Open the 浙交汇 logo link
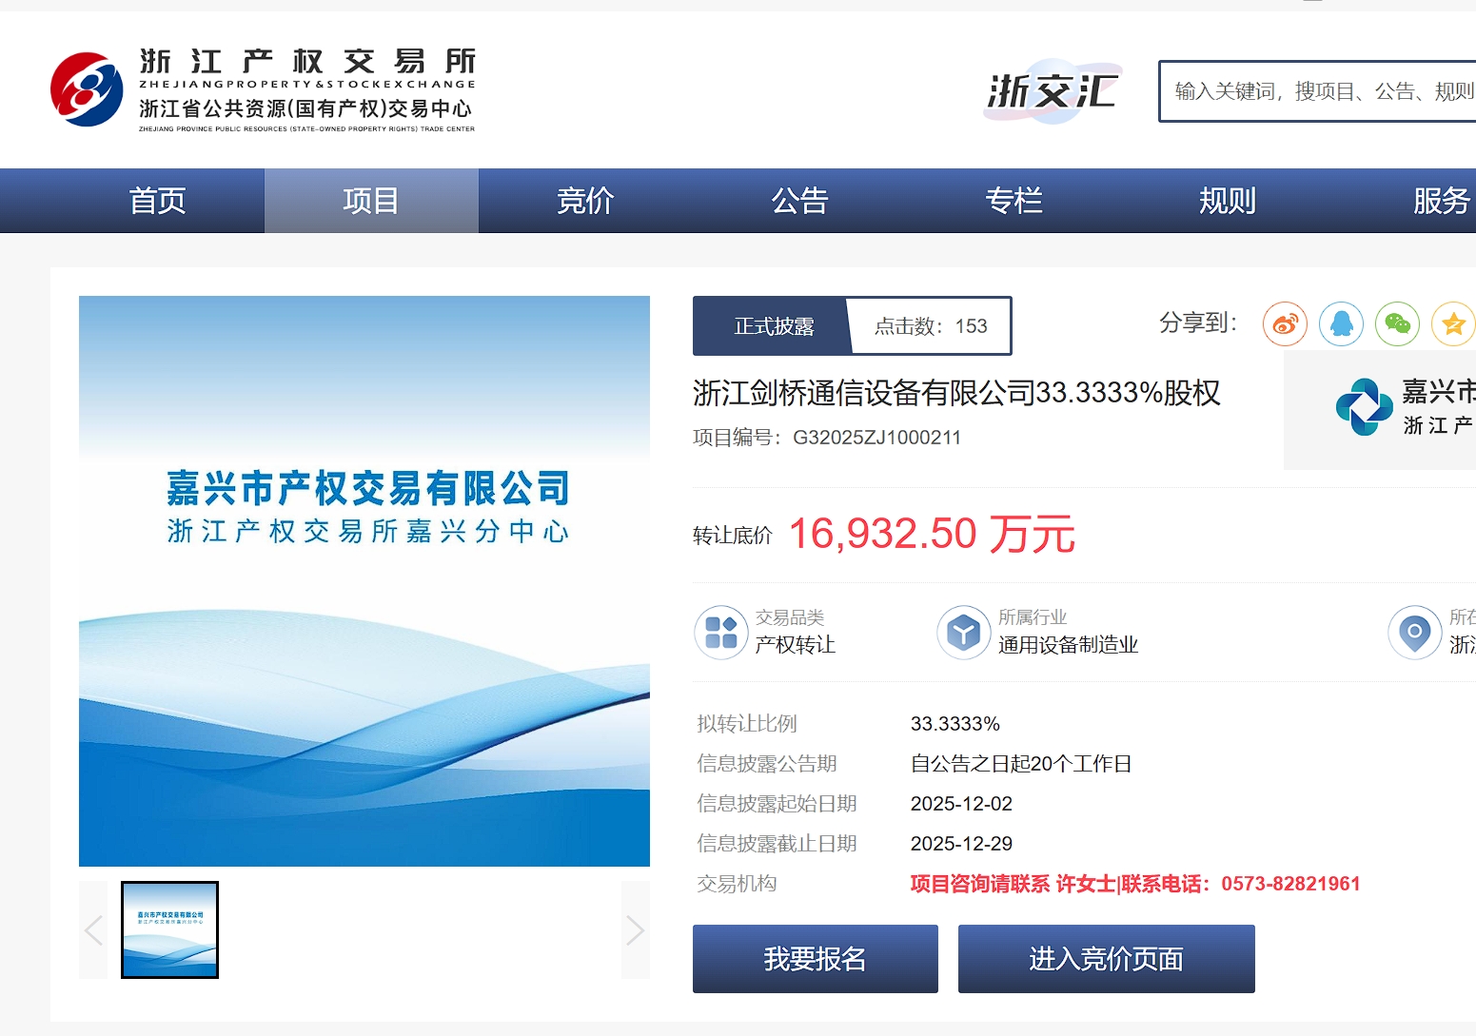Image resolution: width=1476 pixels, height=1036 pixels. point(1053,91)
